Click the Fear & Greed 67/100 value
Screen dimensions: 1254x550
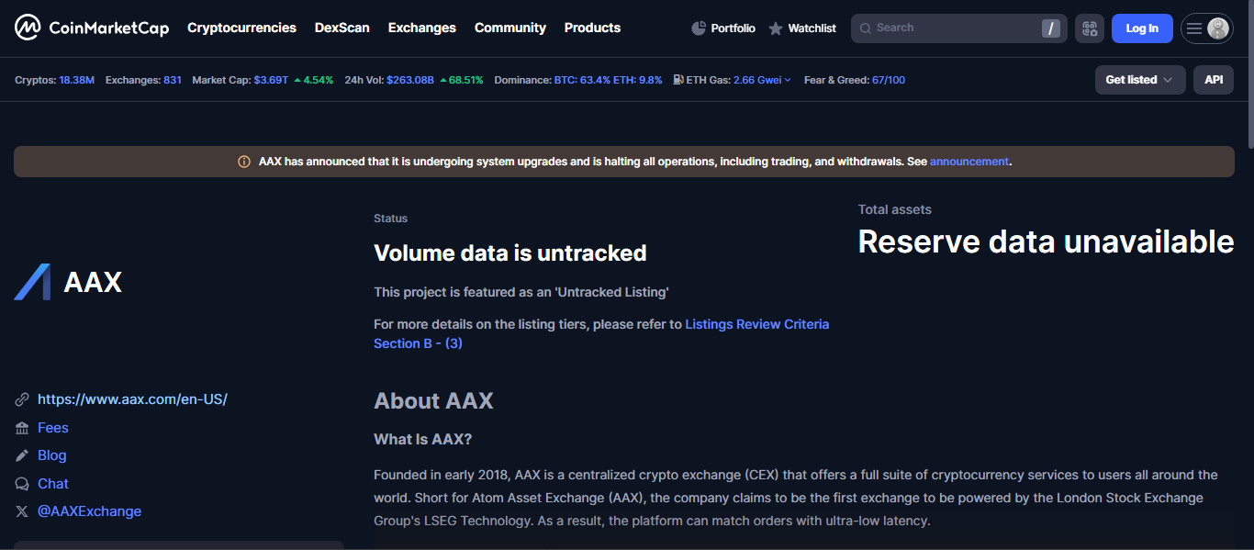coord(889,80)
